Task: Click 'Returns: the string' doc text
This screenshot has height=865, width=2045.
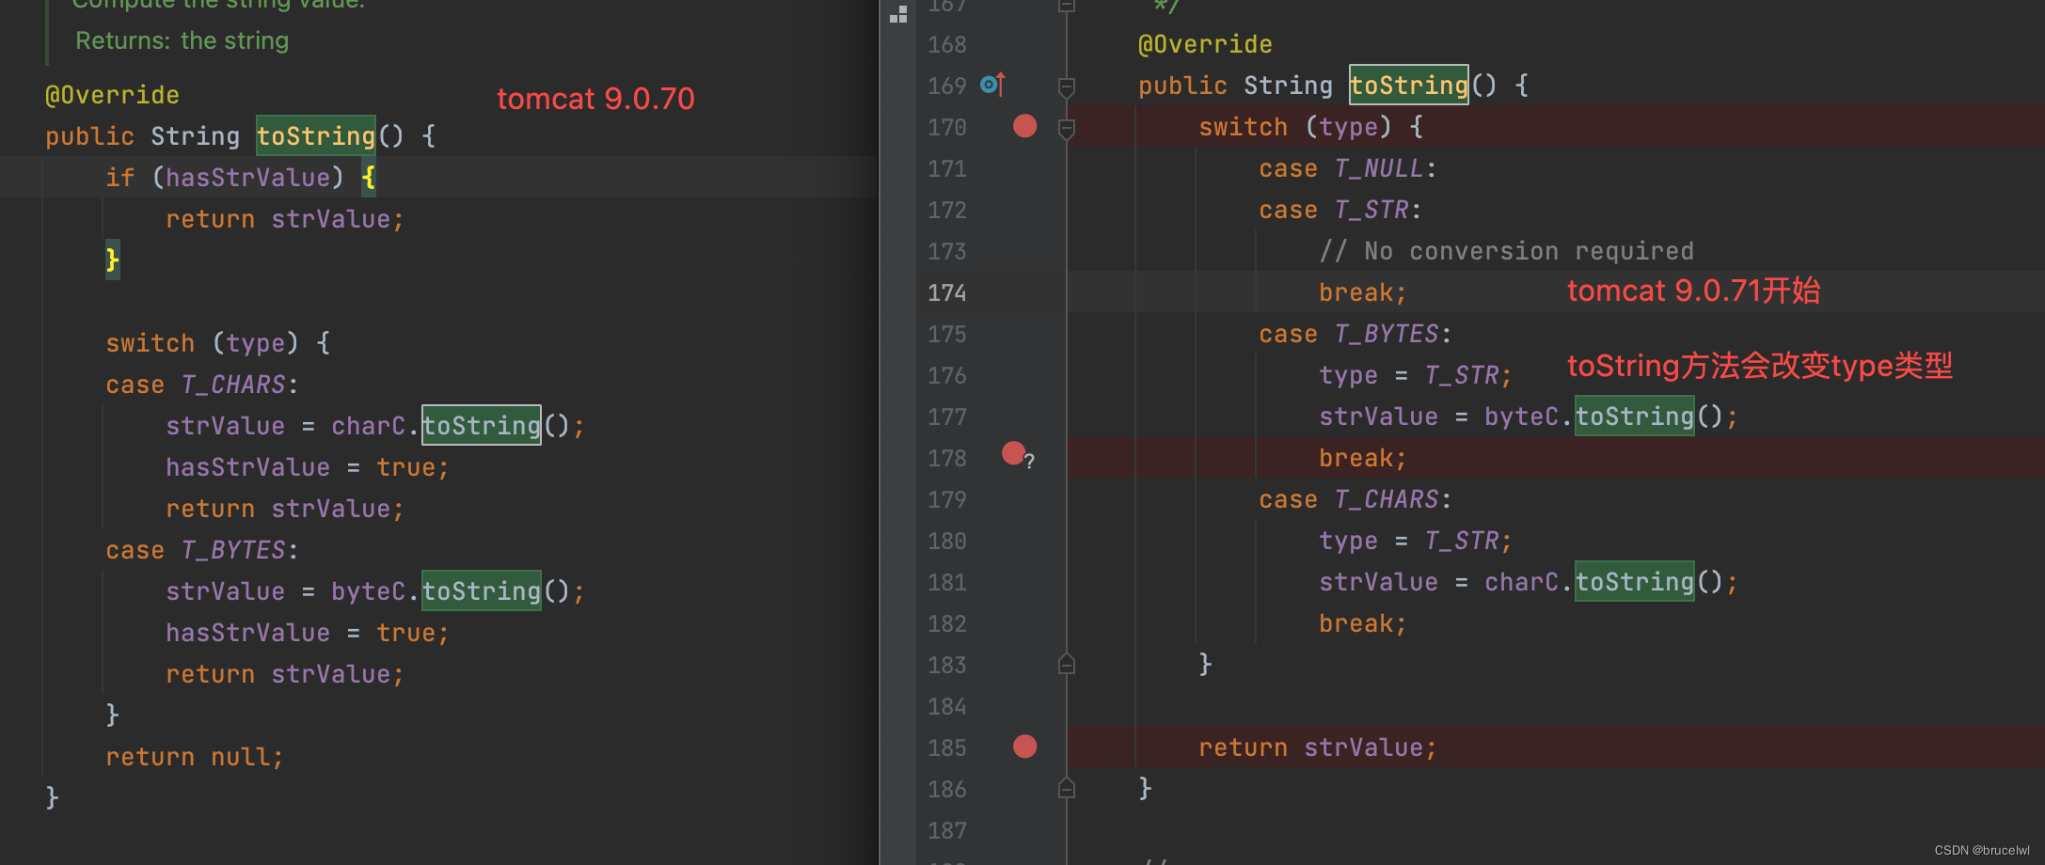Action: [x=182, y=41]
